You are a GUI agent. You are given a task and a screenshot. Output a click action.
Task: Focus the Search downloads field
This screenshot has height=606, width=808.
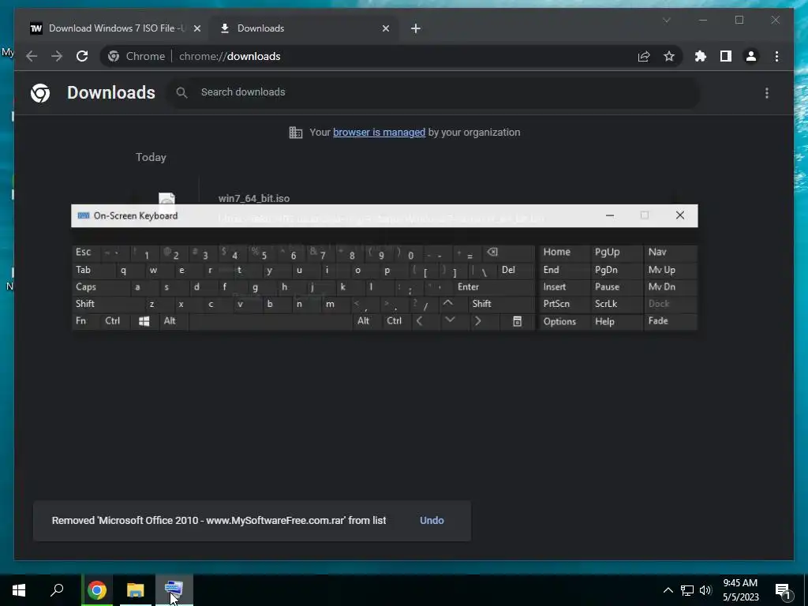[433, 92]
